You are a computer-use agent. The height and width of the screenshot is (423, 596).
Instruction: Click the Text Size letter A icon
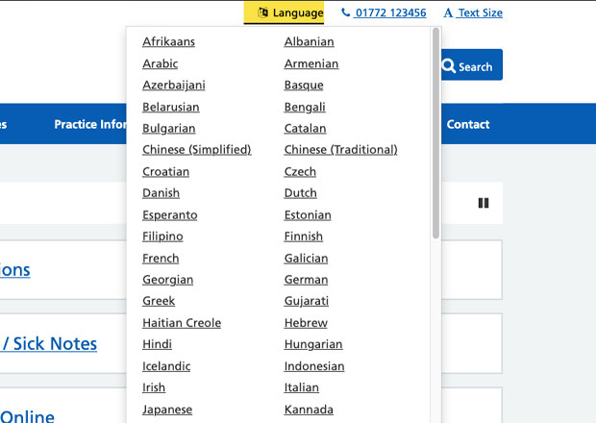point(448,12)
